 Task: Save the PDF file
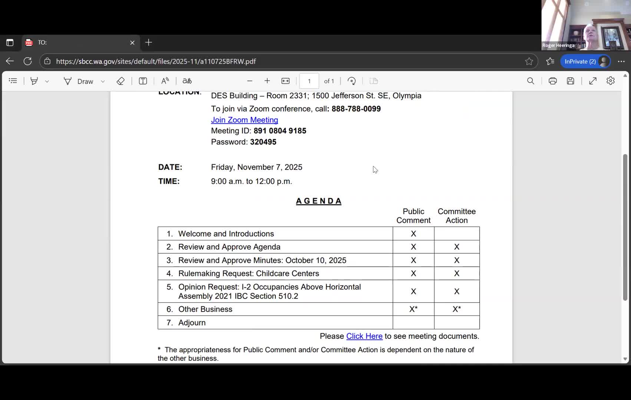click(571, 81)
